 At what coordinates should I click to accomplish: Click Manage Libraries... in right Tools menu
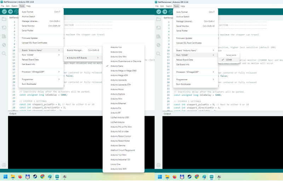196,22
